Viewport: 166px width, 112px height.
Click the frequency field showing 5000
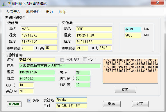(x=133, y=35)
